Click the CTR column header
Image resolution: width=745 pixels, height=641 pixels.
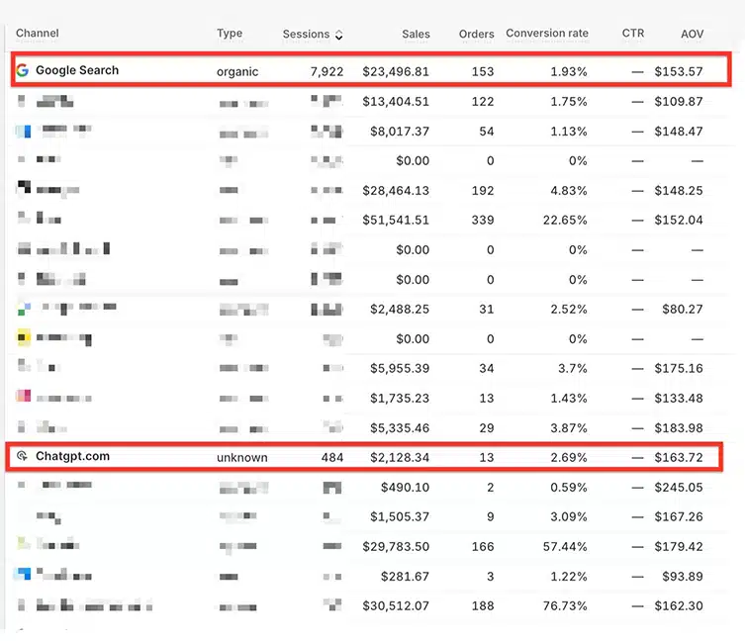click(x=633, y=34)
